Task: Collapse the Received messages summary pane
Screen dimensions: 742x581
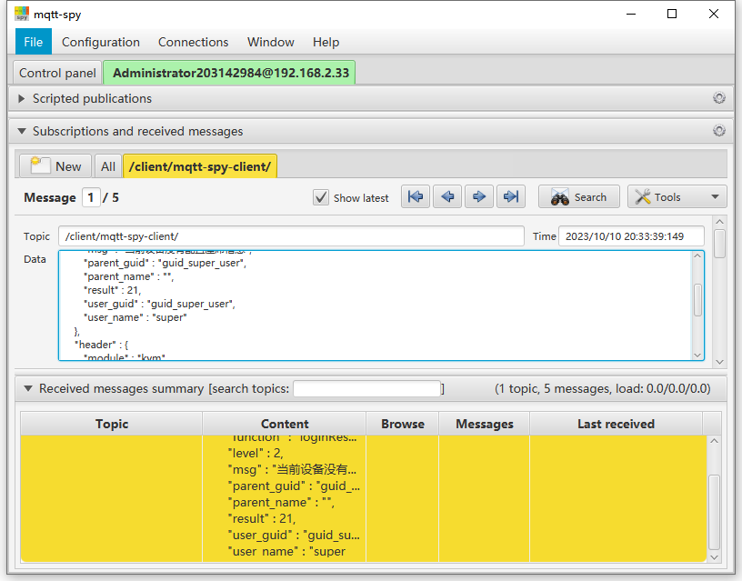Action: 28,388
